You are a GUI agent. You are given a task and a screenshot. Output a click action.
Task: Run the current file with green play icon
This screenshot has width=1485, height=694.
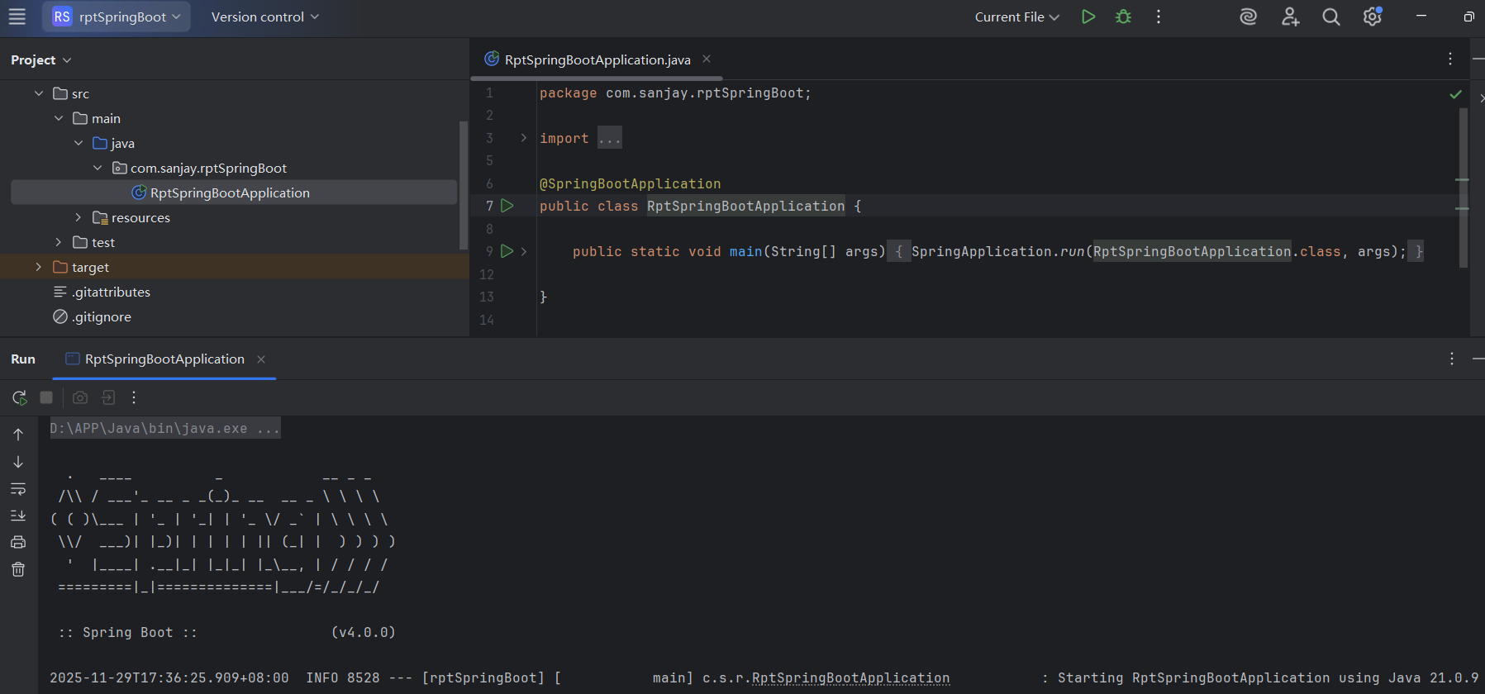1088,17
